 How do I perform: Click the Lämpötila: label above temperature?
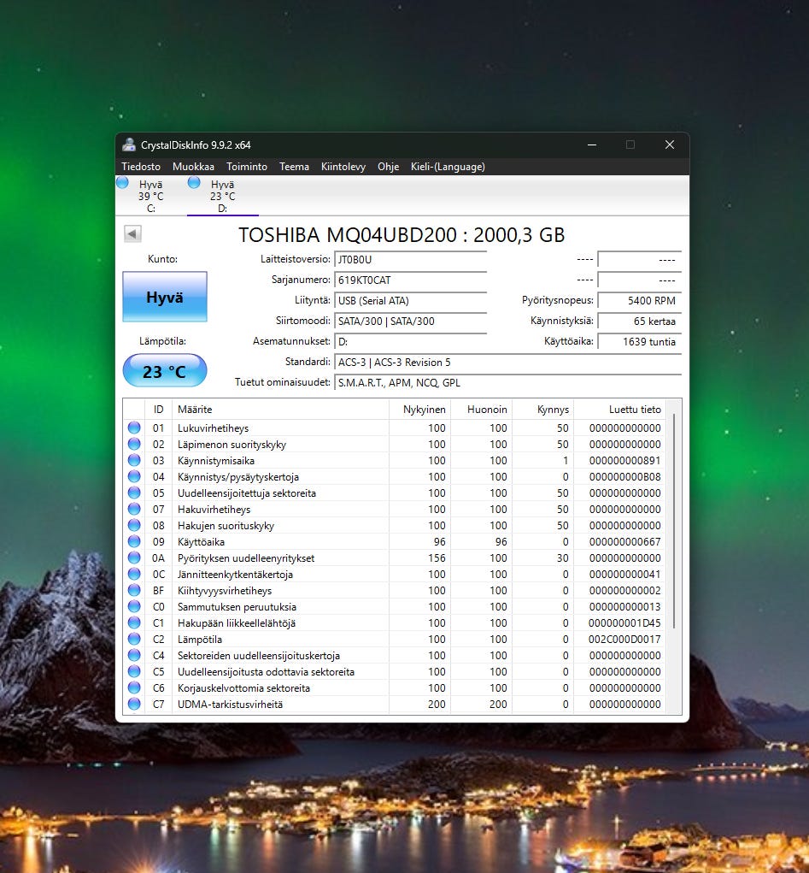point(162,341)
